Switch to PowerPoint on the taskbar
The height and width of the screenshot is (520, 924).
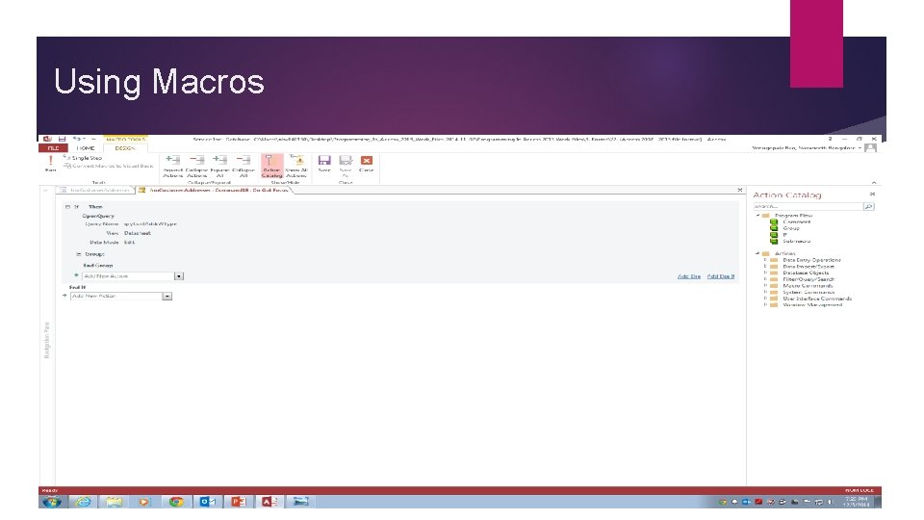click(239, 502)
